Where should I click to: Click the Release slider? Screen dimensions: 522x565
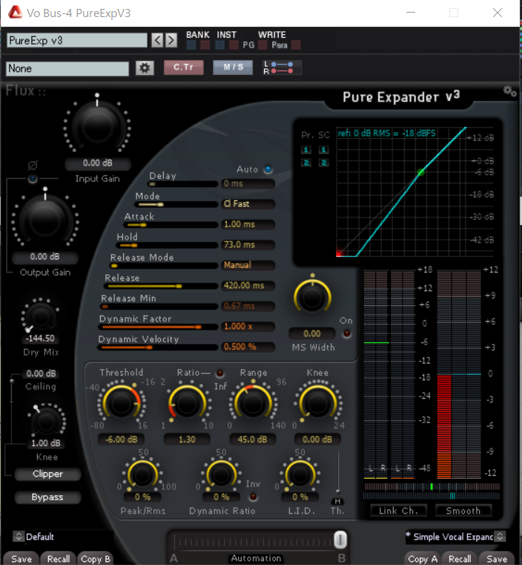point(161,286)
